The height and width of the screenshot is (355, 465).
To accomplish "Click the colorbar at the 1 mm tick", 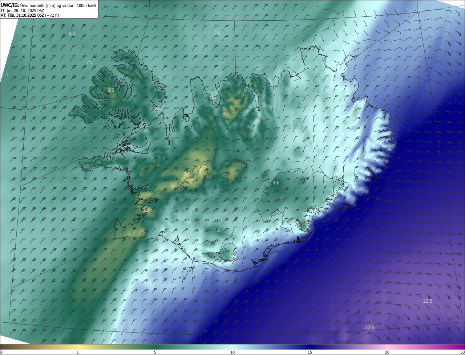I will (78, 347).
